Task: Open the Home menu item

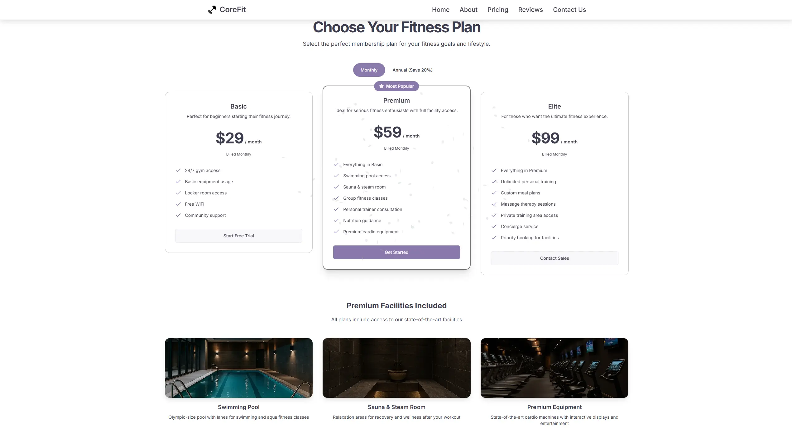Action: 440,10
